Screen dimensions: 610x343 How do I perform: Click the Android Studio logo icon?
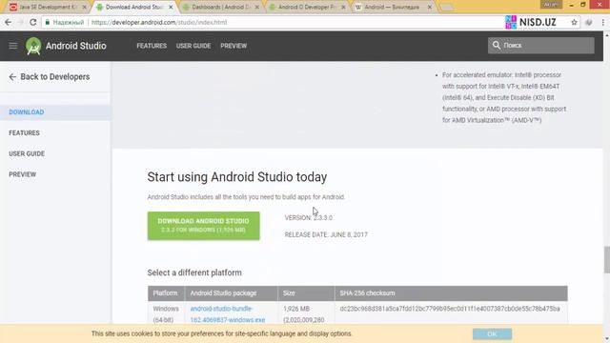point(33,46)
